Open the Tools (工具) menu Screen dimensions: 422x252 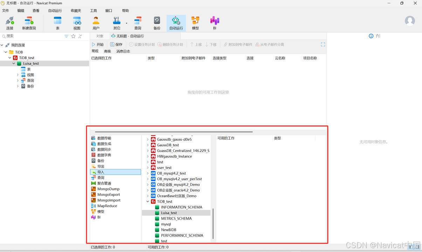tap(94, 10)
